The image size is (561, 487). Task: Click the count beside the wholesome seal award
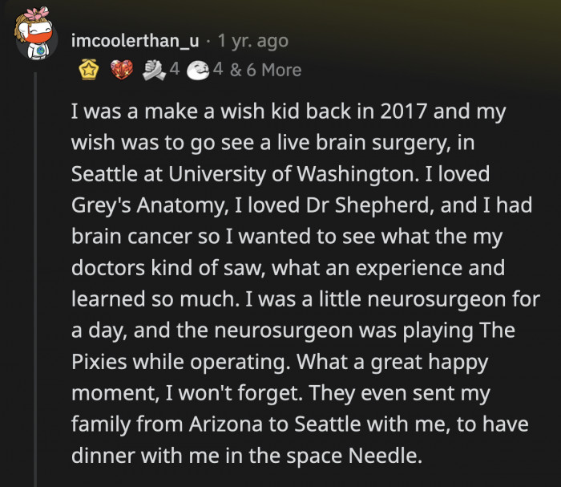pos(218,71)
